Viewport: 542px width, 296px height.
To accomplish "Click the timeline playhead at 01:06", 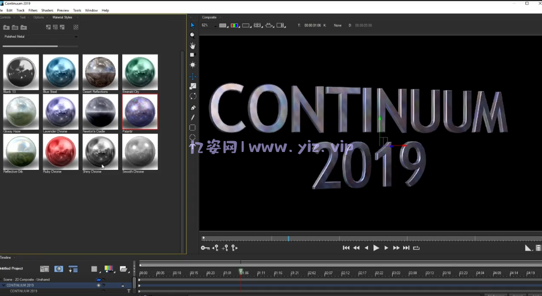I will (241, 271).
